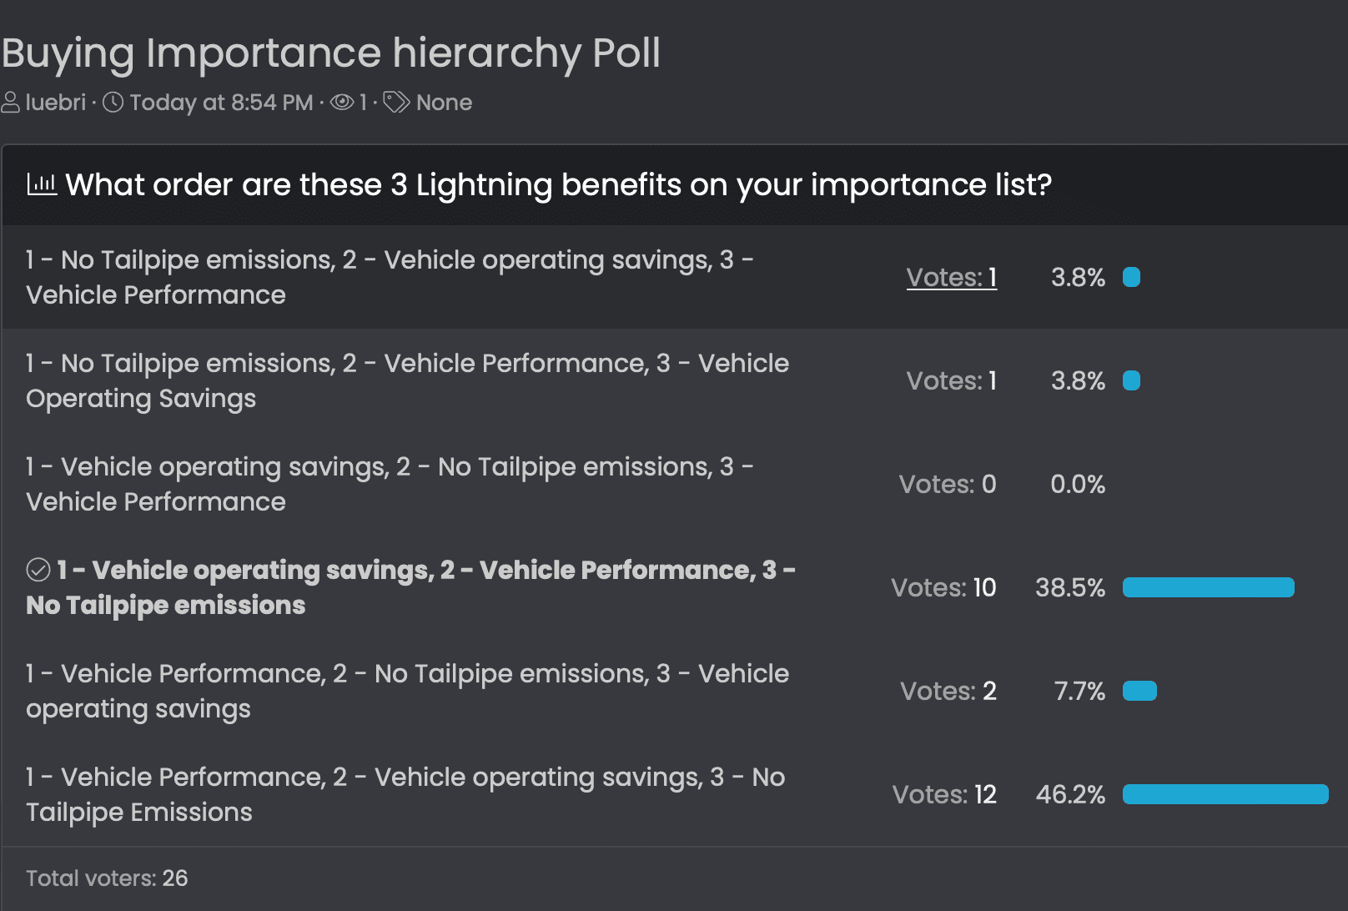Select option ending in Vehicle Operating Savings, 3.8%
The height and width of the screenshot is (911, 1348).
[x=407, y=380]
